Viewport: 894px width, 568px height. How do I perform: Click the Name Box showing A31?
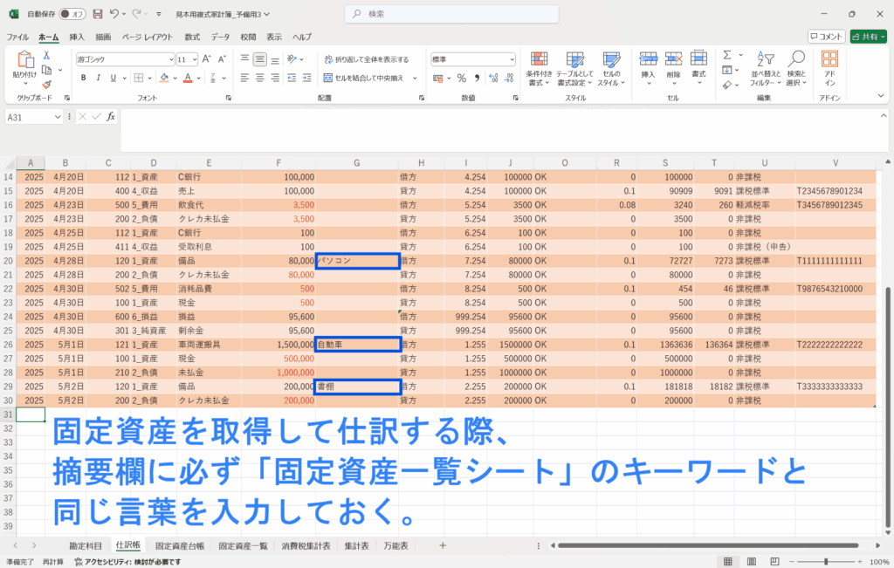click(x=29, y=117)
